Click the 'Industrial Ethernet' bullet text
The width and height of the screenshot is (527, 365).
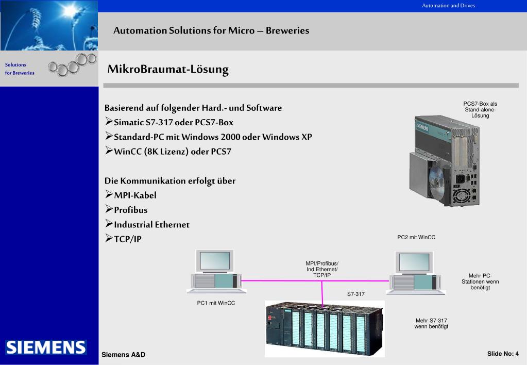(151, 224)
